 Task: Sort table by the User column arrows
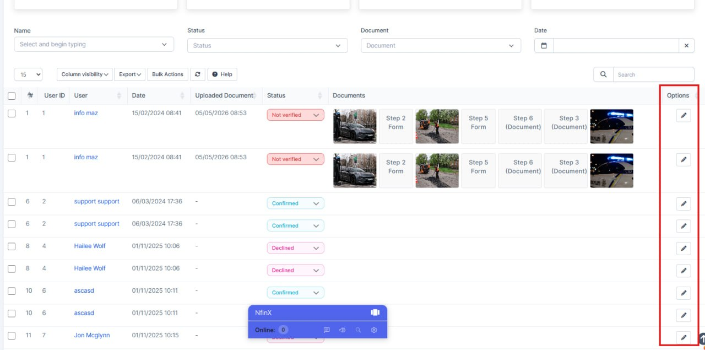(x=119, y=96)
